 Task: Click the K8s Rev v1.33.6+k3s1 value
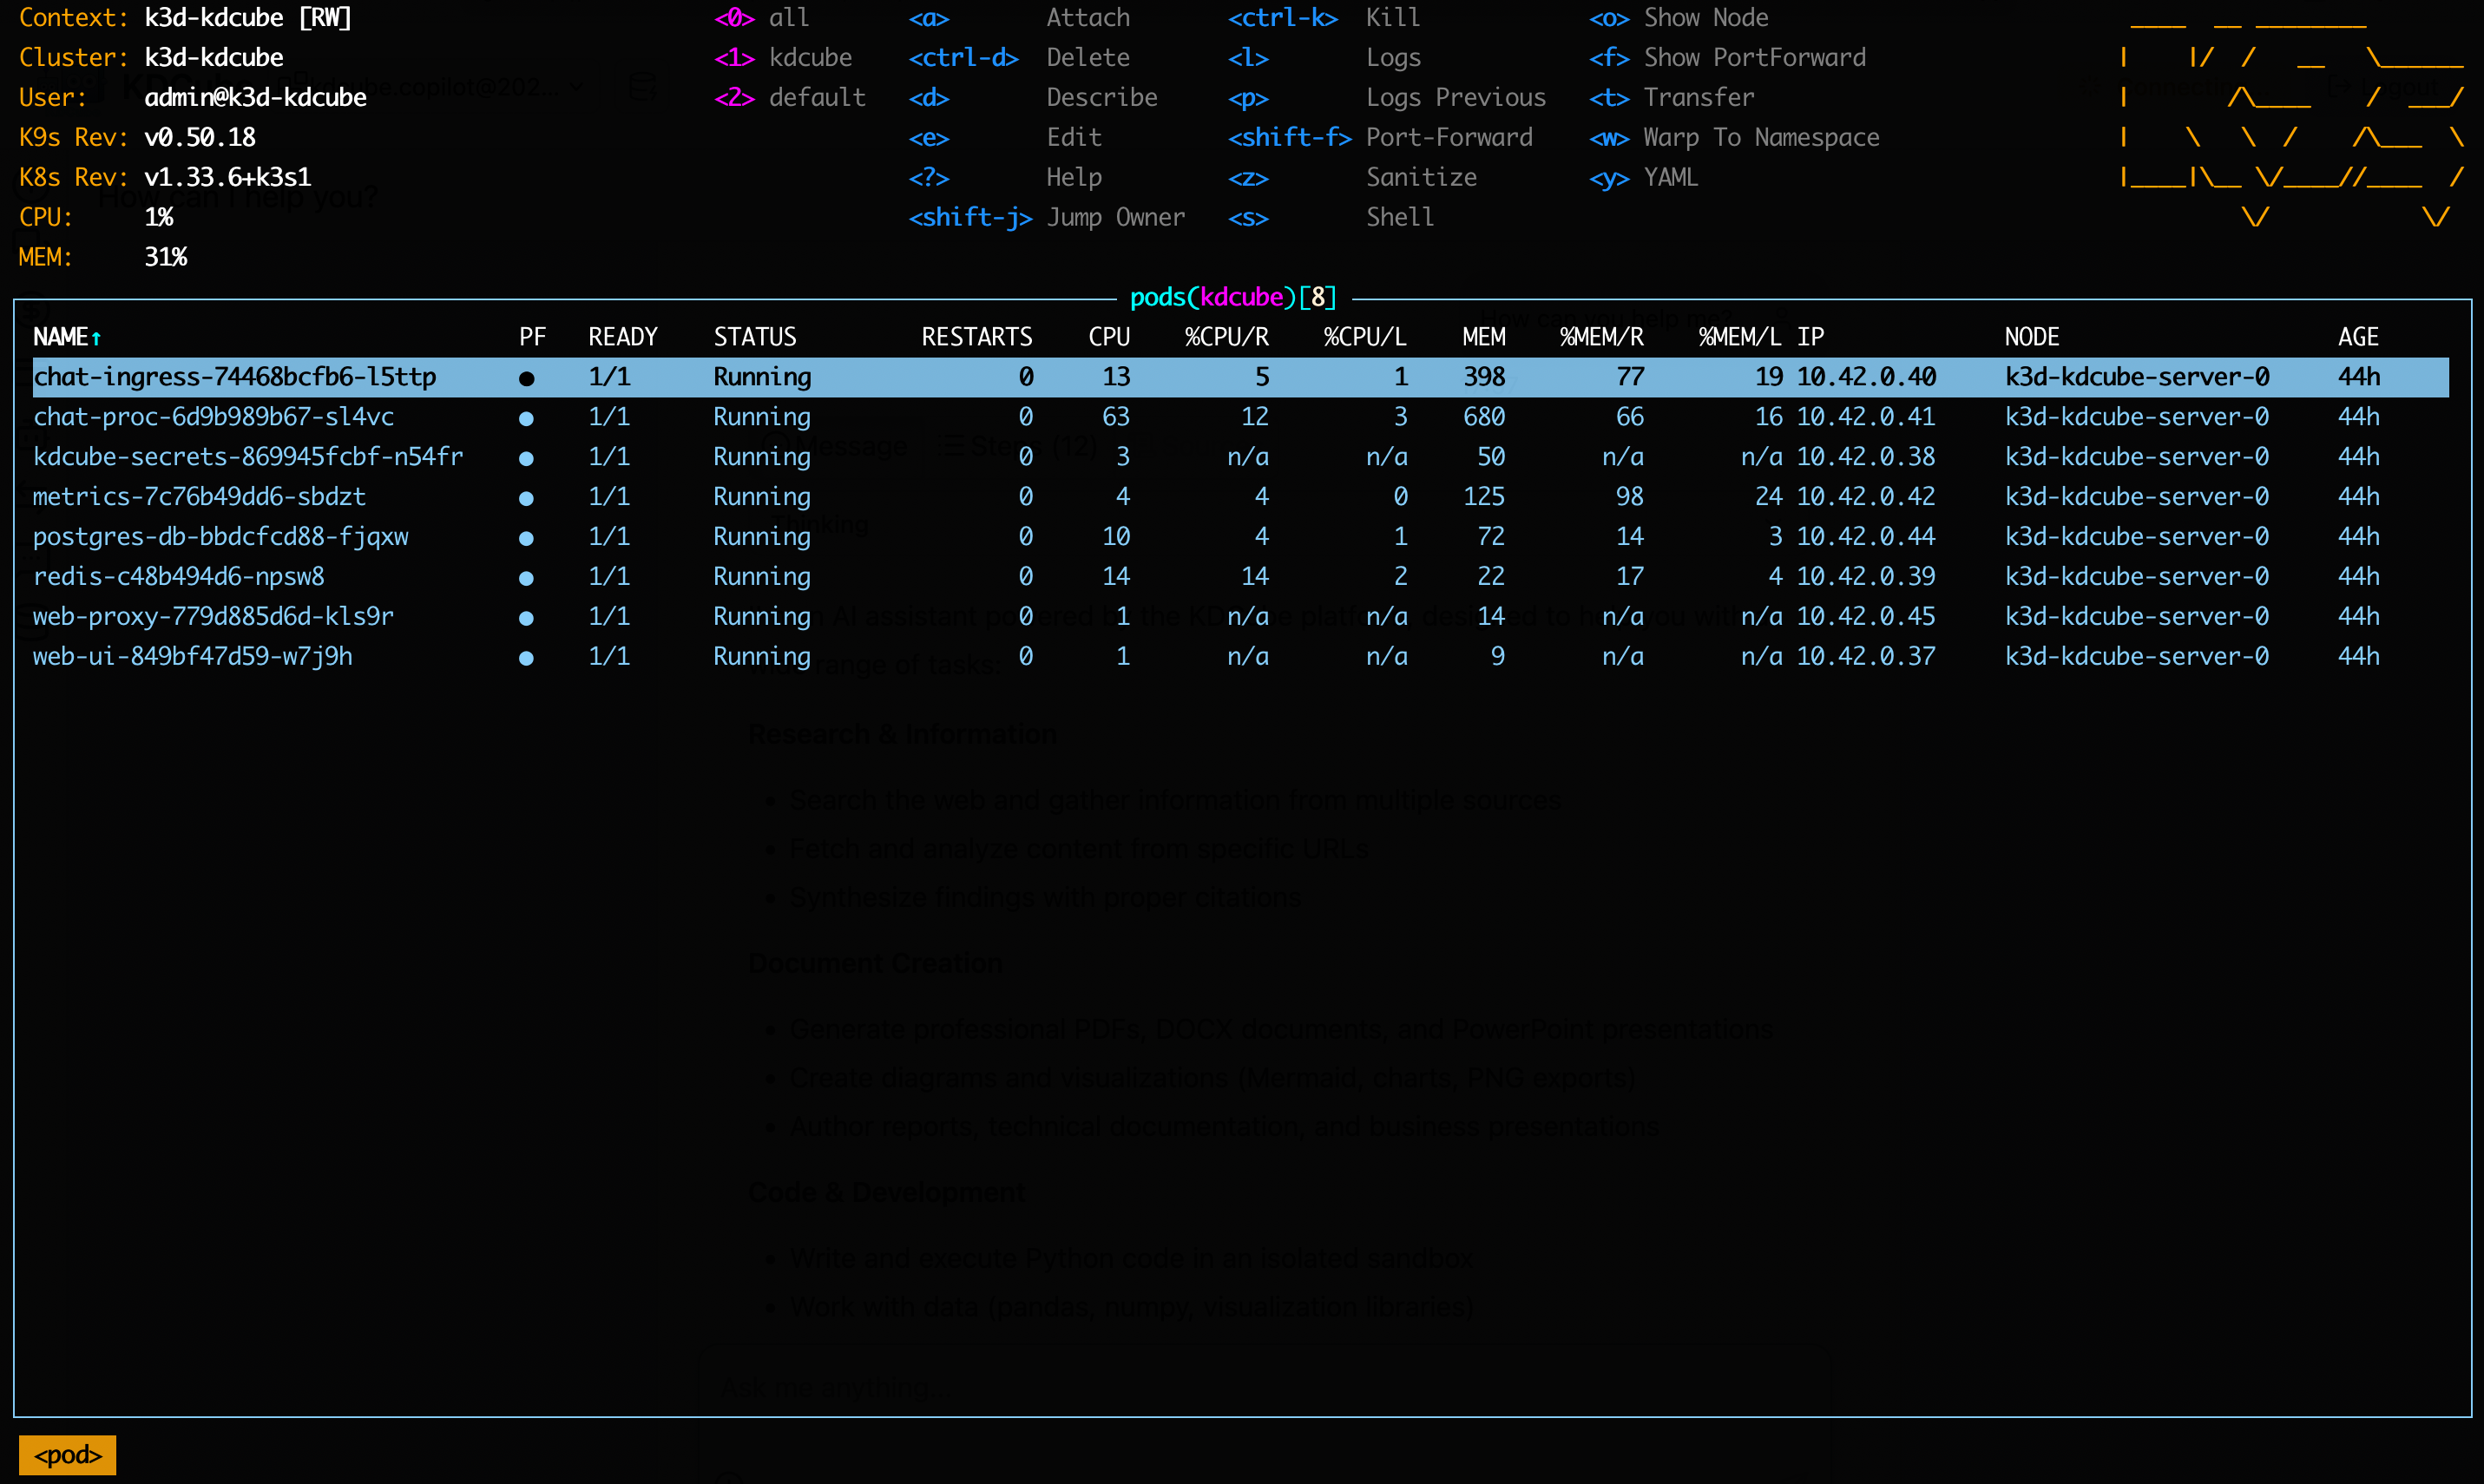228,178
